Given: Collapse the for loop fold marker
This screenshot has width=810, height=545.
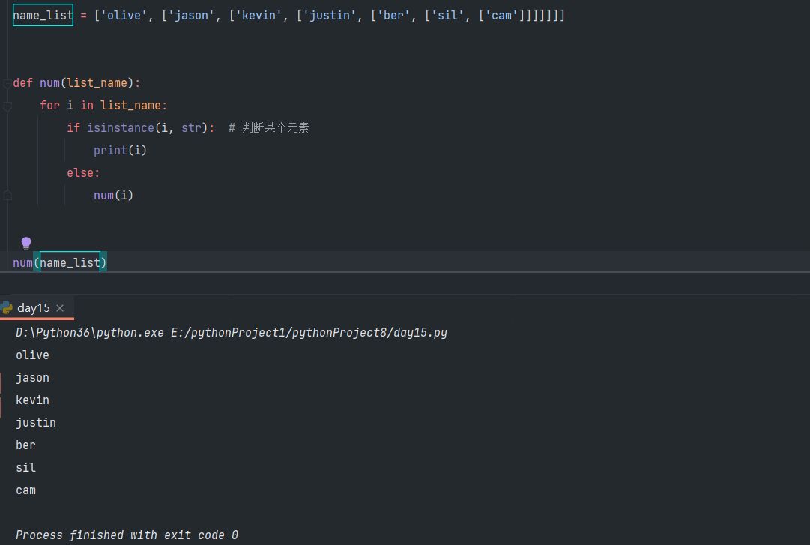Looking at the screenshot, I should pos(7,106).
